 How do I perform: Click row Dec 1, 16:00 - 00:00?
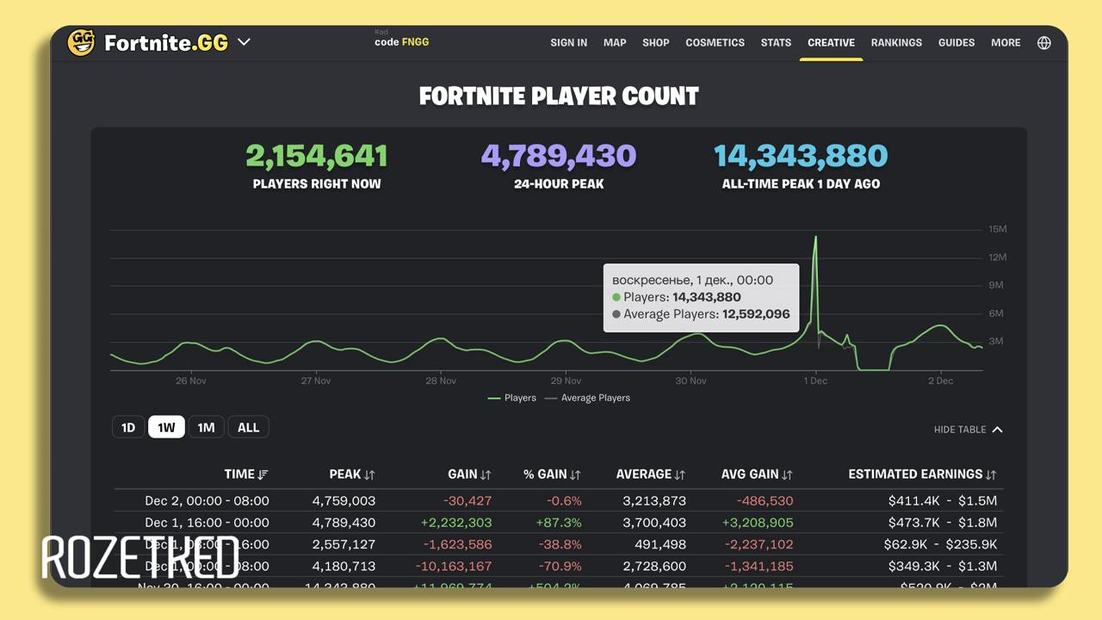tap(559, 523)
